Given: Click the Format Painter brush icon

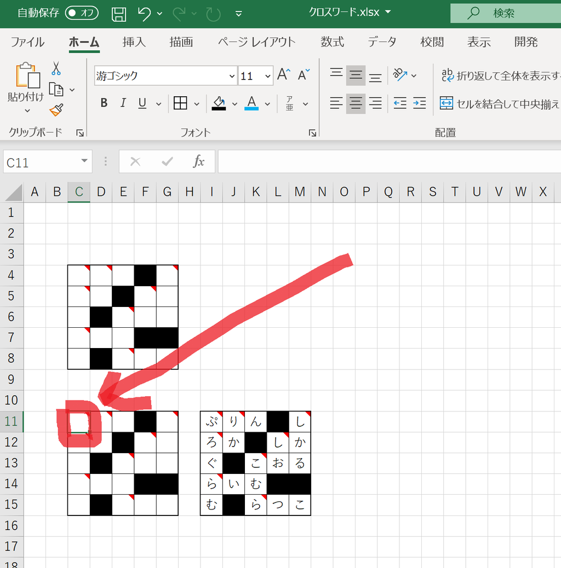Looking at the screenshot, I should pos(56,110).
